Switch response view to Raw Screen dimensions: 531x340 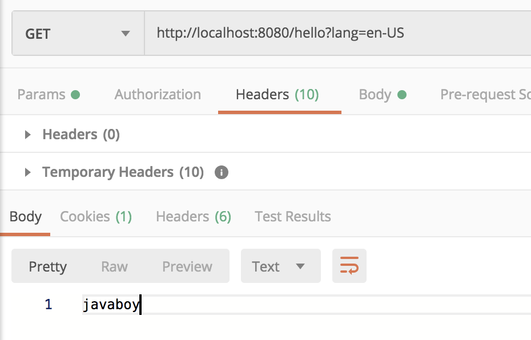(114, 266)
